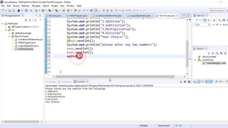Open the Quick Access search field

[217, 10]
